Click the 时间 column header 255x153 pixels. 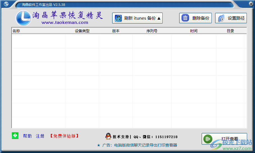point(194,31)
